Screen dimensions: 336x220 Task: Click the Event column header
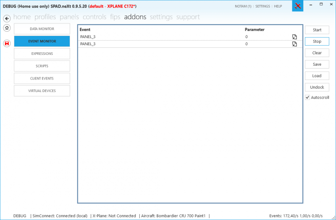(85, 30)
